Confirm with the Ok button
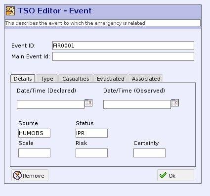This screenshot has height=196, width=210. pyautogui.click(x=175, y=175)
